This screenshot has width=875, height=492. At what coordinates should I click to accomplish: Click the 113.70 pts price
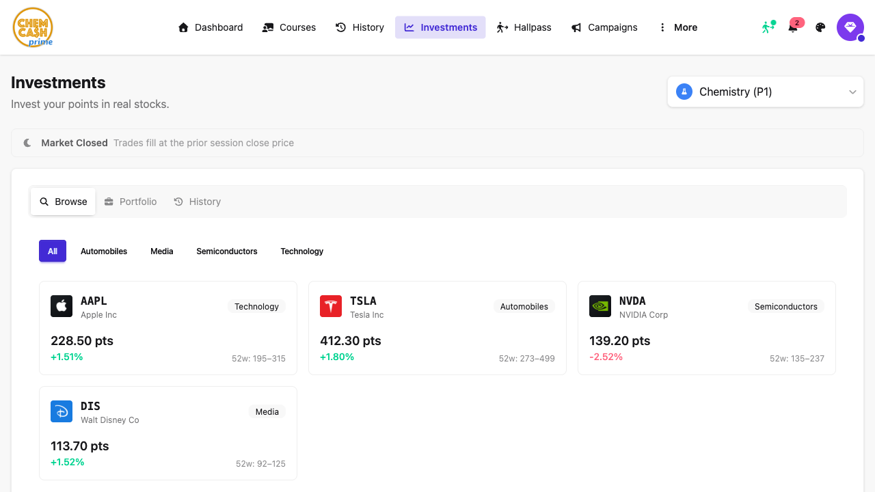(x=80, y=446)
